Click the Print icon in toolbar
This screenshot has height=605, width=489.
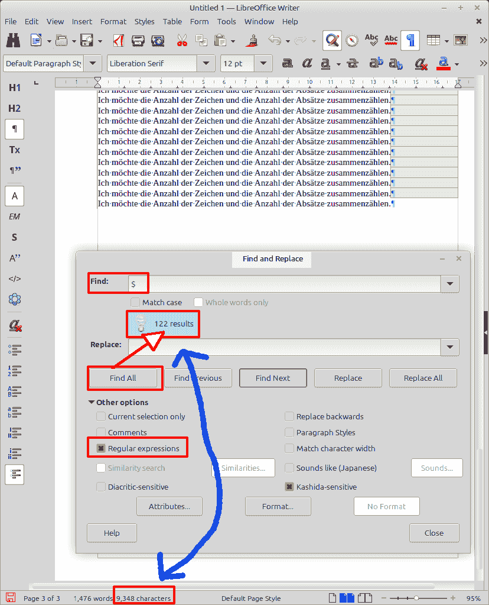click(138, 40)
